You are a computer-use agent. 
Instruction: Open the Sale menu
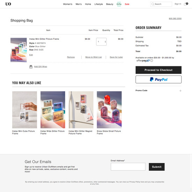click(x=127, y=4)
